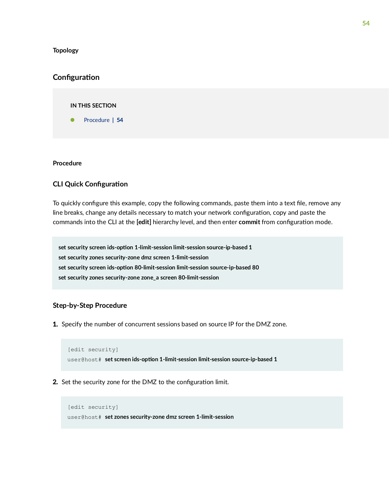Click the CLI Quick Configuration heading
The height and width of the screenshot is (503, 389).
point(90,184)
